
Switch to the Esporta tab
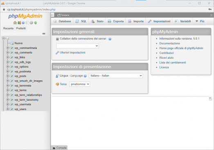click(116, 21)
